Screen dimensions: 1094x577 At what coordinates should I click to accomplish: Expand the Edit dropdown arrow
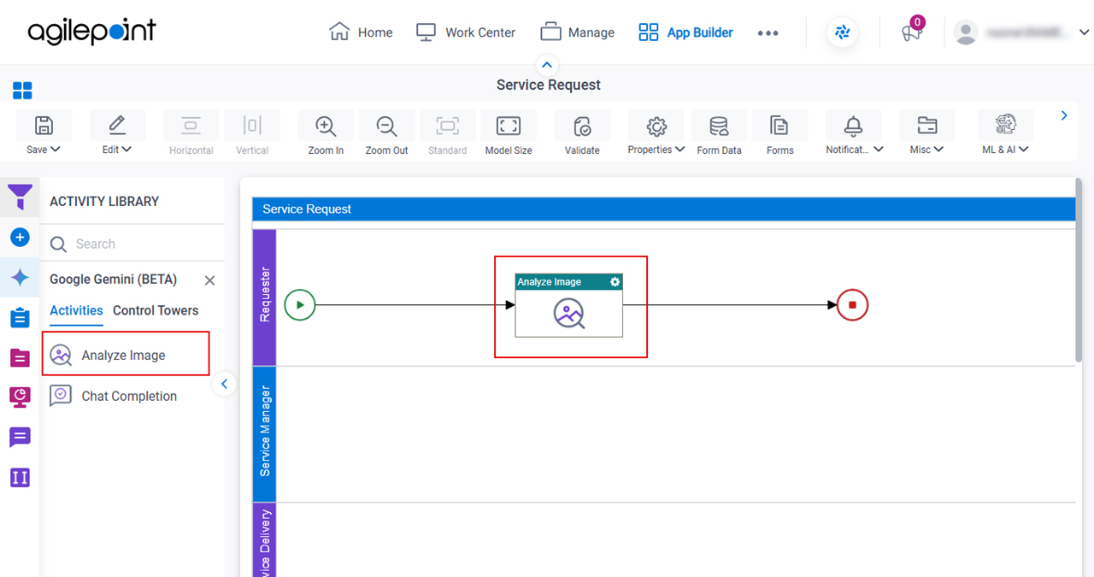tap(127, 150)
